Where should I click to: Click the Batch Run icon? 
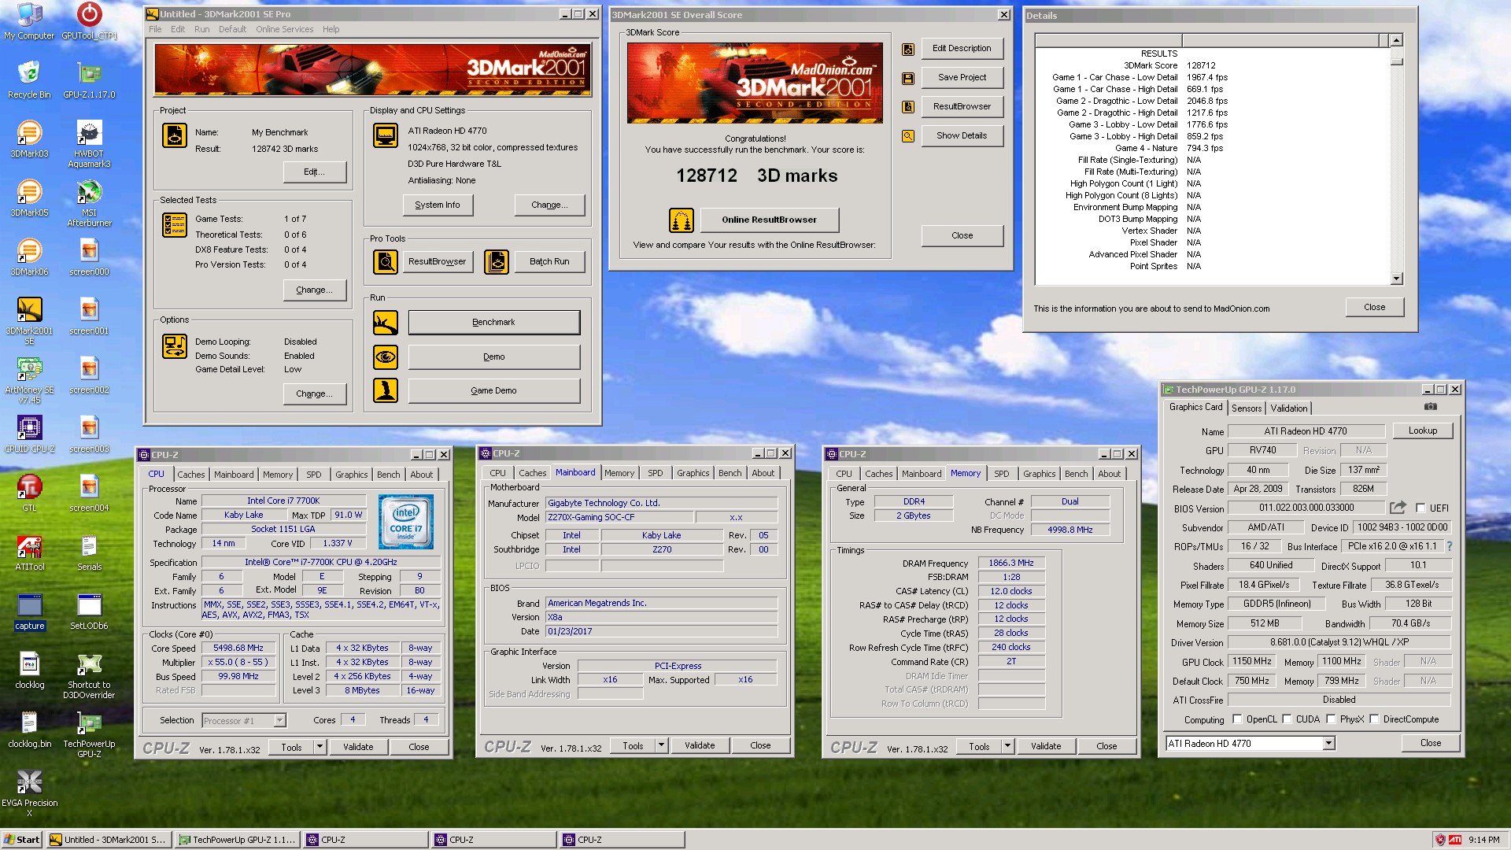pyautogui.click(x=496, y=261)
